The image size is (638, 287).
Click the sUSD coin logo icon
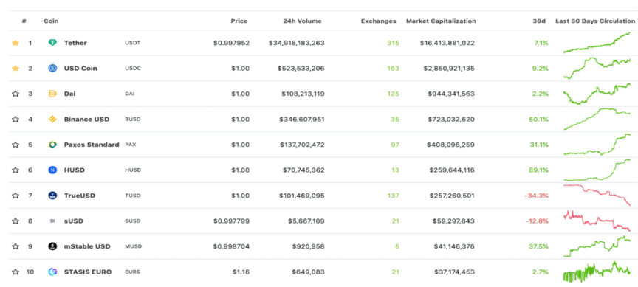(x=52, y=221)
